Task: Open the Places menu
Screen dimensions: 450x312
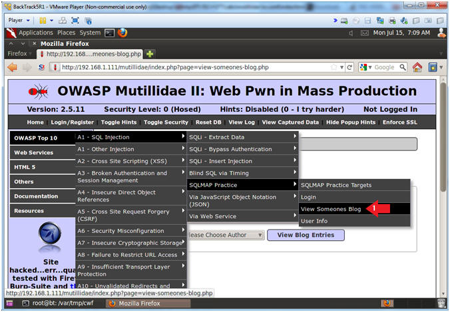Action: click(x=66, y=33)
